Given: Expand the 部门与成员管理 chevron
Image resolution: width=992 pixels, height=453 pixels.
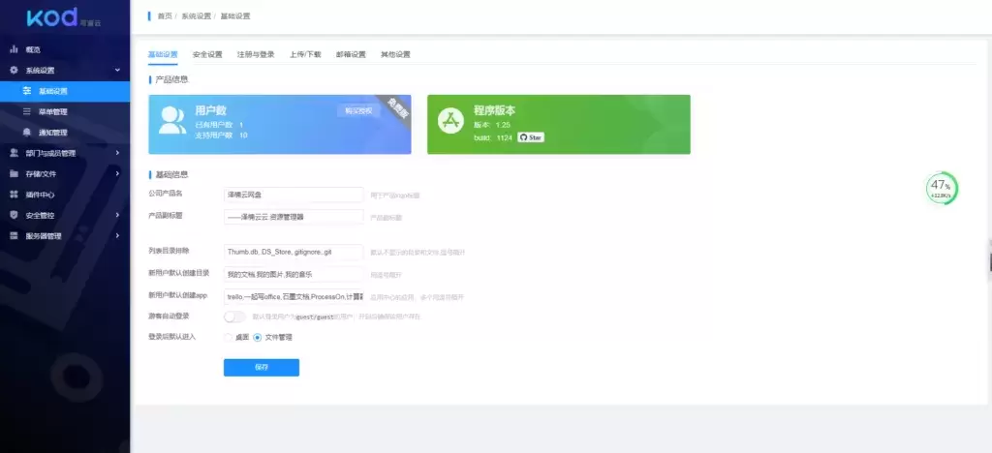Looking at the screenshot, I should coord(117,153).
